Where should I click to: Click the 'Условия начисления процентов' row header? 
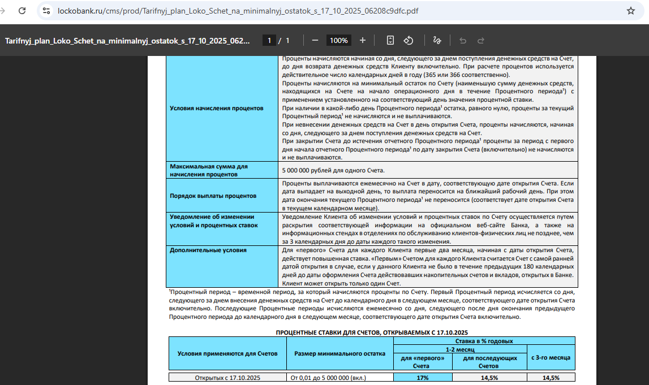[216, 108]
